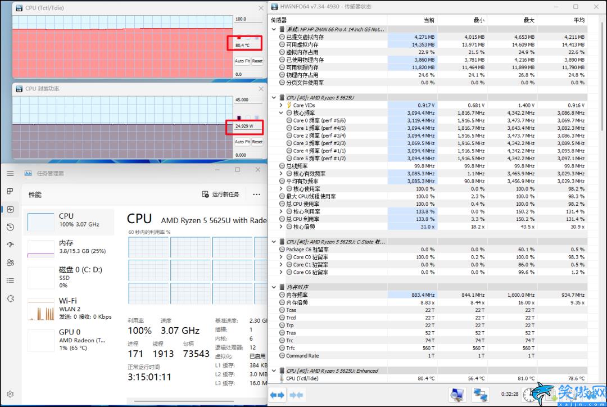The width and height of the screenshot is (607, 407).
Task: Open Task Manager settings gear
Action: click(11, 394)
